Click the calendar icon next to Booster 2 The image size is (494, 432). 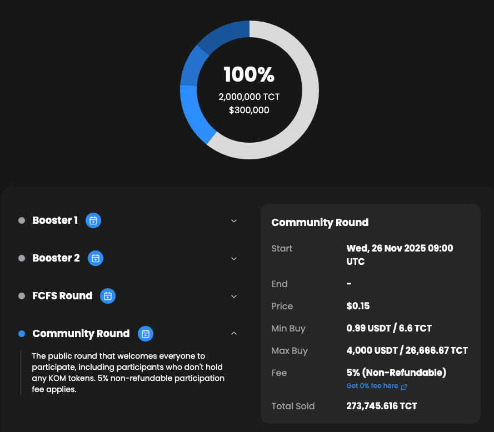point(96,258)
